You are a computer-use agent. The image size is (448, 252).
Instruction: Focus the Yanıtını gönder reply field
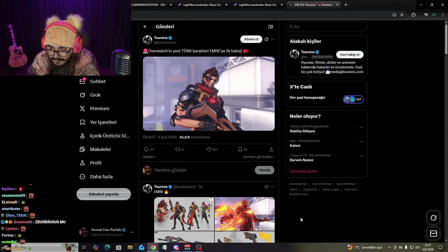[203, 170]
